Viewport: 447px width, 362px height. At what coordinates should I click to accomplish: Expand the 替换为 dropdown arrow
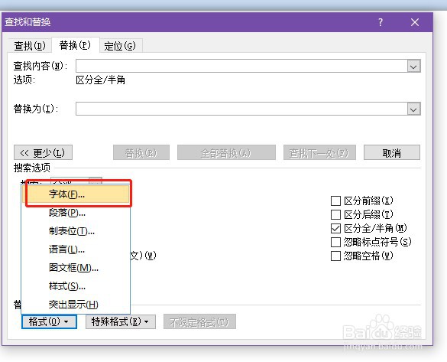click(413, 109)
